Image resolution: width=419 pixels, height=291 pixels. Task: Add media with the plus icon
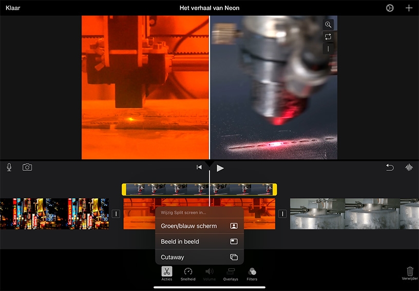[x=409, y=8]
